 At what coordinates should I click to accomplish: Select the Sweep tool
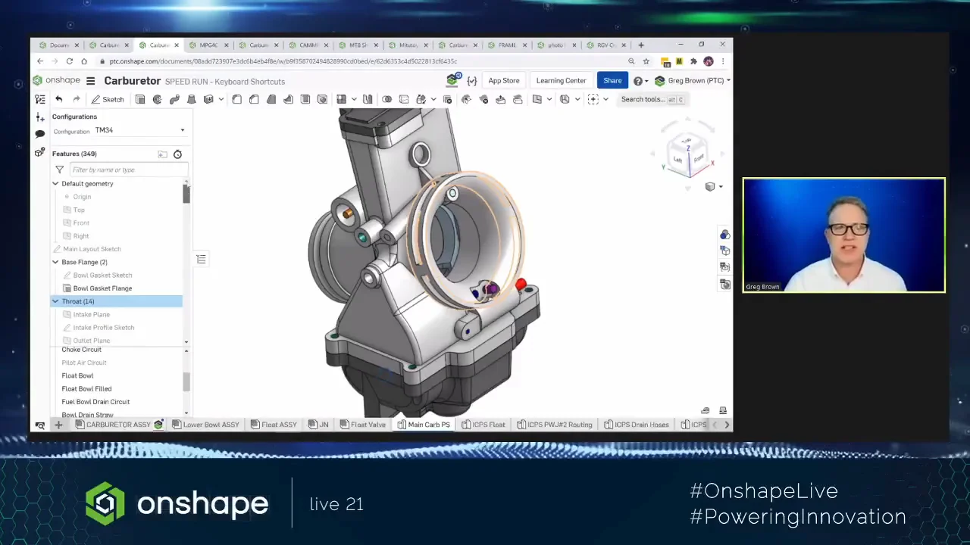point(174,99)
